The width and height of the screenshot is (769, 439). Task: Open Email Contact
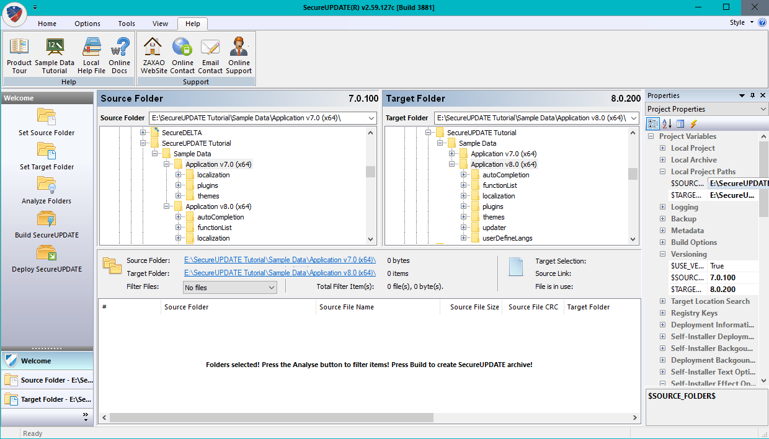click(210, 55)
